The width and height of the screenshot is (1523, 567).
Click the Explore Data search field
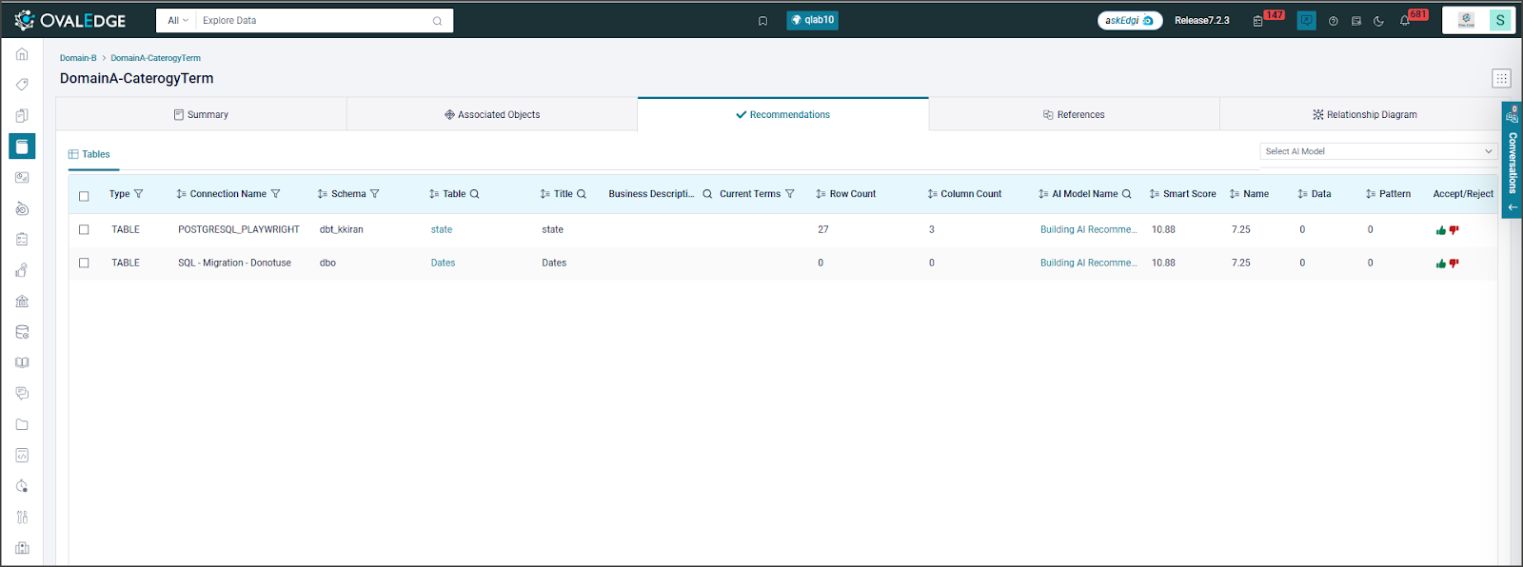pyautogui.click(x=314, y=20)
